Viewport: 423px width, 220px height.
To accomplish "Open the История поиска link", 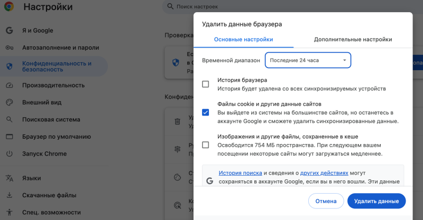I will [241, 173].
